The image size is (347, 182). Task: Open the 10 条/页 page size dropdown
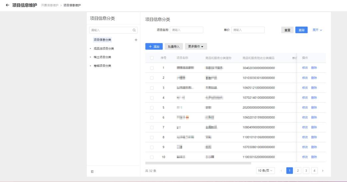point(266,171)
